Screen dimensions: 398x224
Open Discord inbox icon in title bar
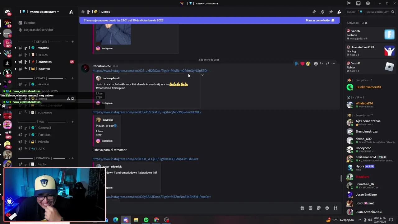[x=359, y=3]
